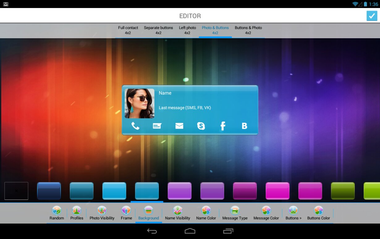Viewport: 380px width, 239px height.
Task: Open Photo Visibility settings
Action: (x=102, y=213)
